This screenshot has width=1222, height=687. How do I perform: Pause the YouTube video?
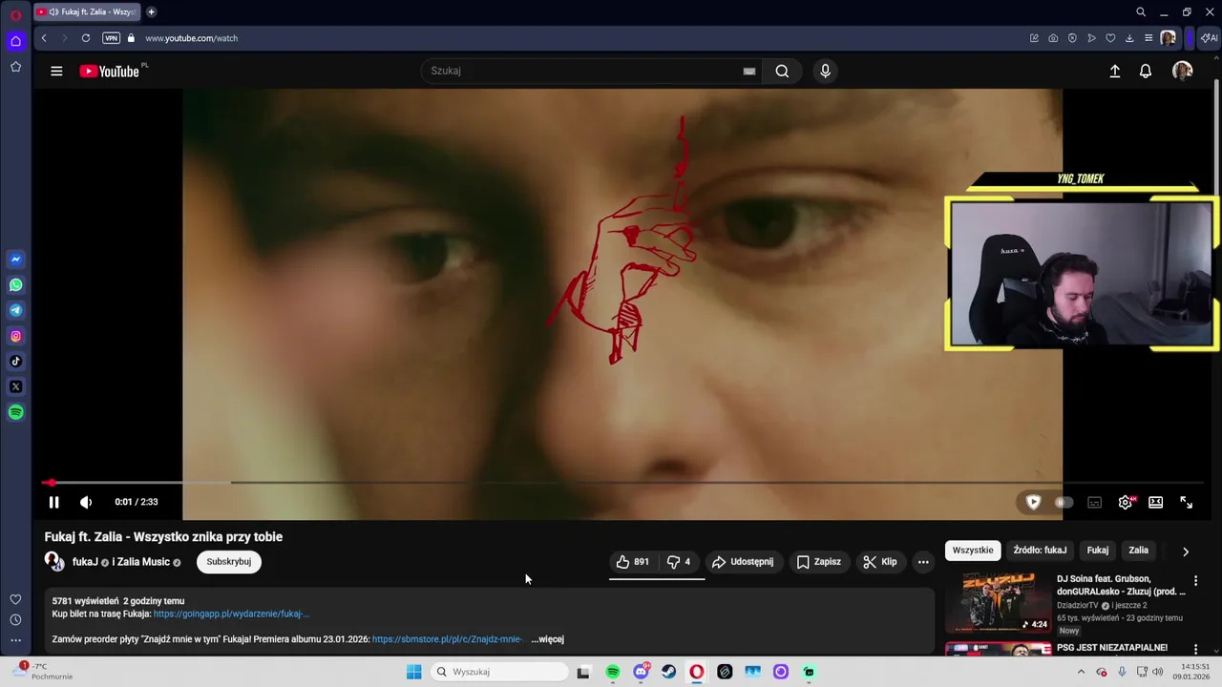tap(53, 502)
